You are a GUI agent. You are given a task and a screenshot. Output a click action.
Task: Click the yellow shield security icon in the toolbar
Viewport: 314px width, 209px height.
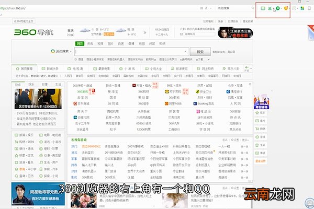(286, 8)
